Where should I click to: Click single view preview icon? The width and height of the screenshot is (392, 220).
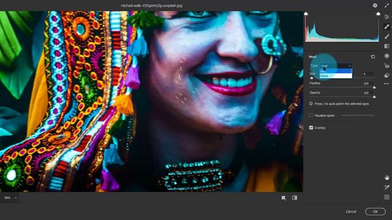coord(284,198)
